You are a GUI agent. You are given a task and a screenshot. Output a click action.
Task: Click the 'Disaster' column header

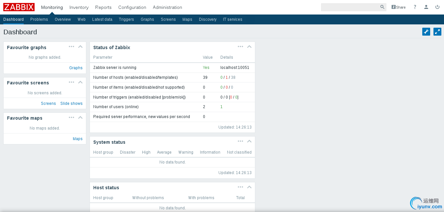[128, 152]
